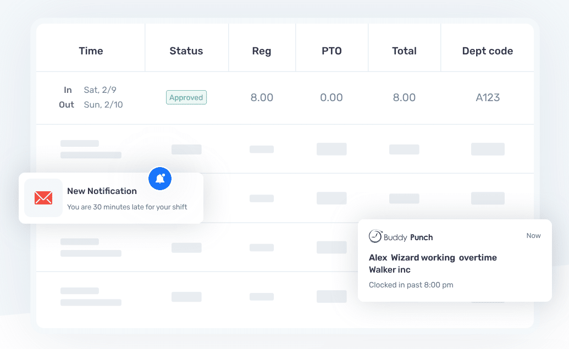Click the 30 minutes late message

[x=127, y=207]
